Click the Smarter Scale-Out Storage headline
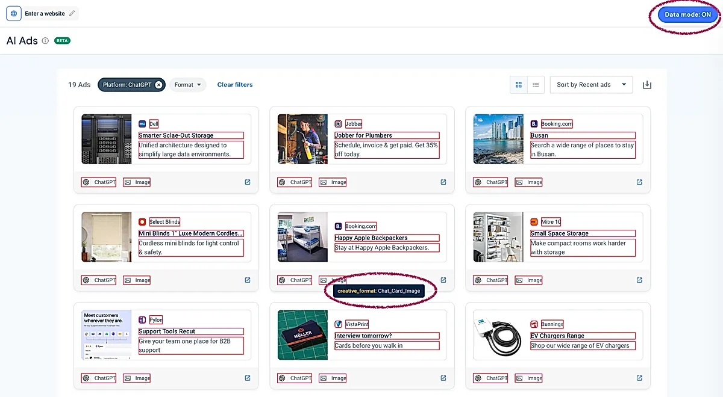This screenshot has width=723, height=397. [176, 135]
